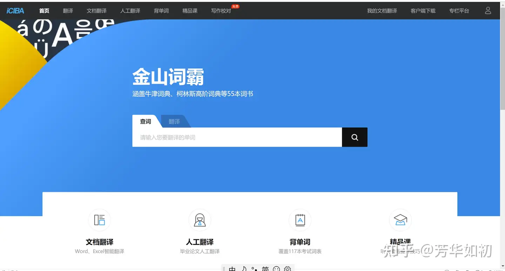Click 首页 in the navigation bar
This screenshot has width=505, height=271.
click(x=44, y=11)
